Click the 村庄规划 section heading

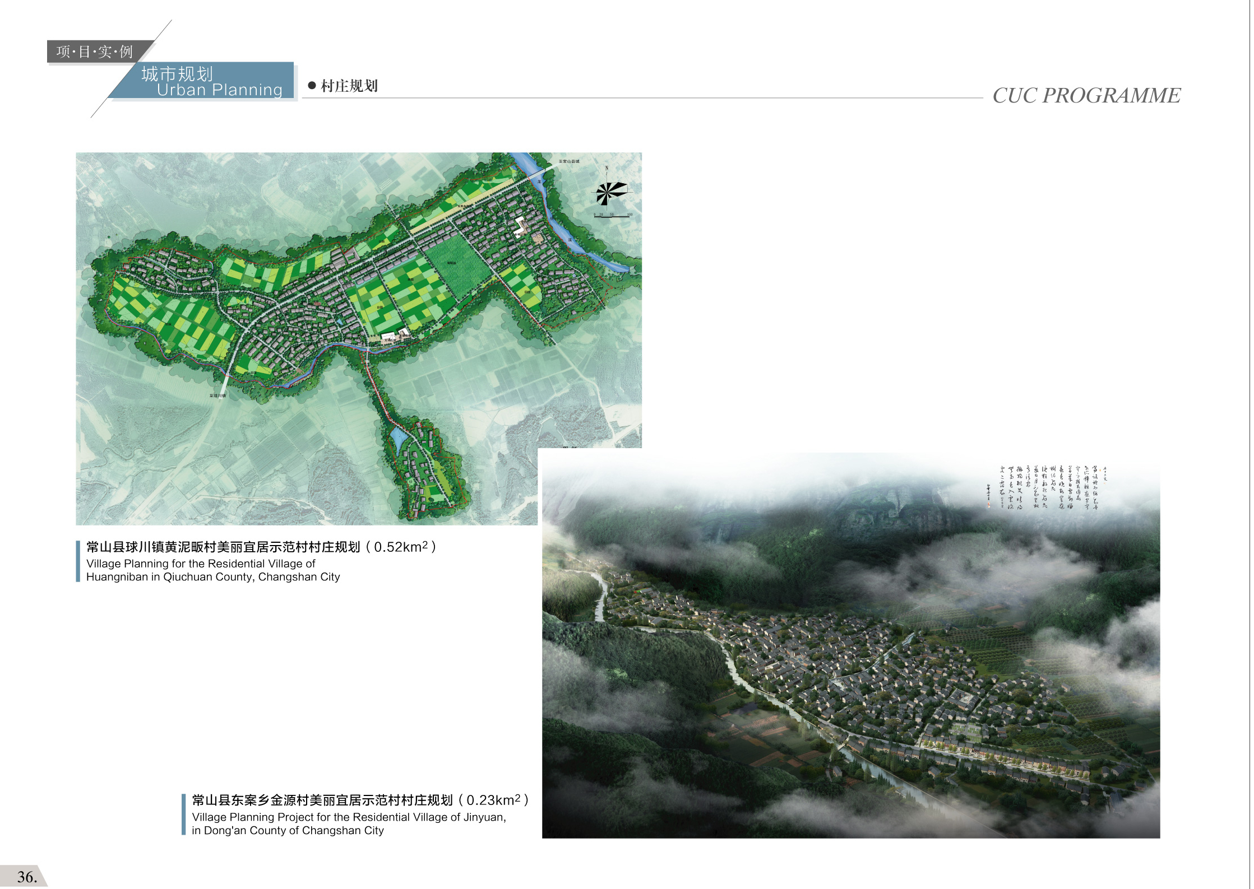[x=349, y=86]
